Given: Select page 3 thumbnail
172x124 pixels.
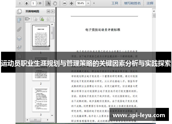Looking at the screenshot, I should pos(41,100).
